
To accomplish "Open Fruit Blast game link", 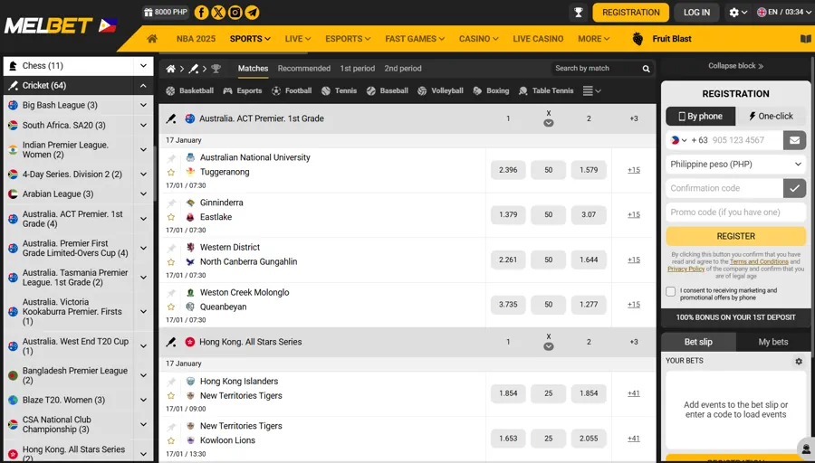I will 662,39.
